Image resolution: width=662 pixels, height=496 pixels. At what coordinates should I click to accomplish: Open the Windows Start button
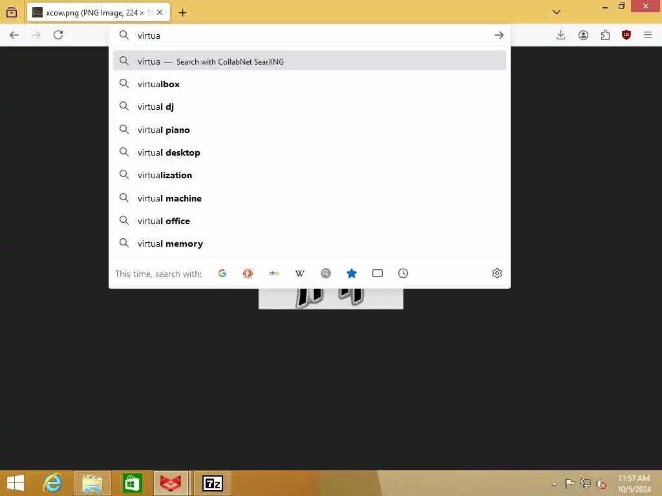[16, 483]
